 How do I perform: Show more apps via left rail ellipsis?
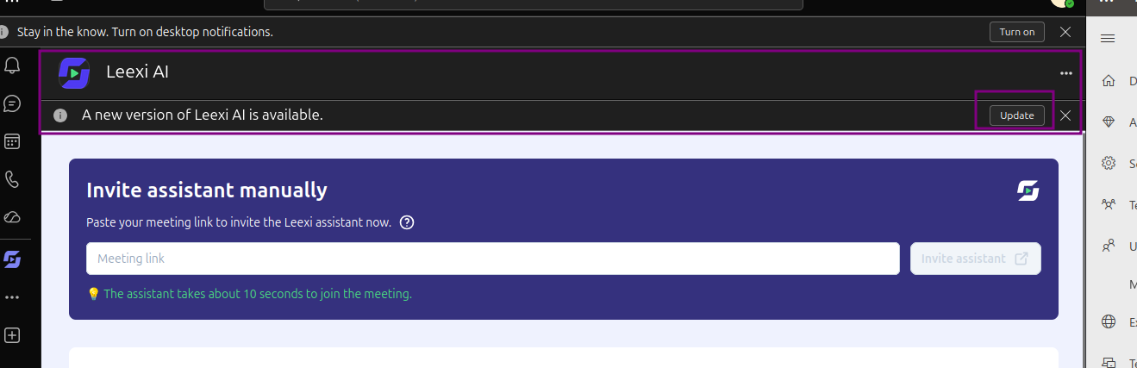pyautogui.click(x=12, y=297)
